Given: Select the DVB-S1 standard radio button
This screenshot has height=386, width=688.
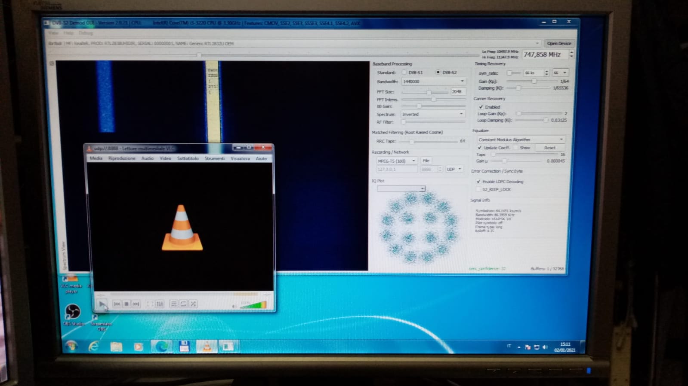Looking at the screenshot, I should [404, 73].
